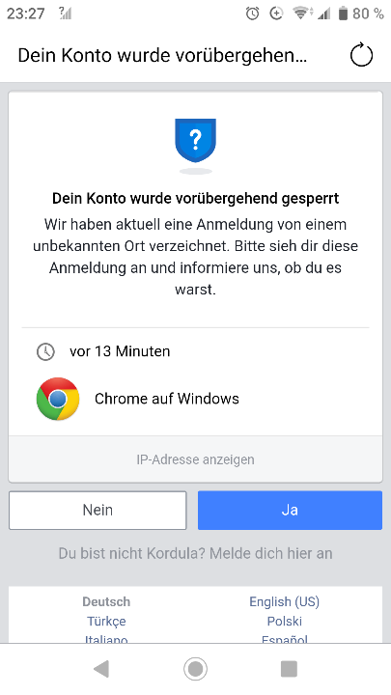Expand IP-Adresse anzeigen
The width and height of the screenshot is (391, 695).
(195, 459)
